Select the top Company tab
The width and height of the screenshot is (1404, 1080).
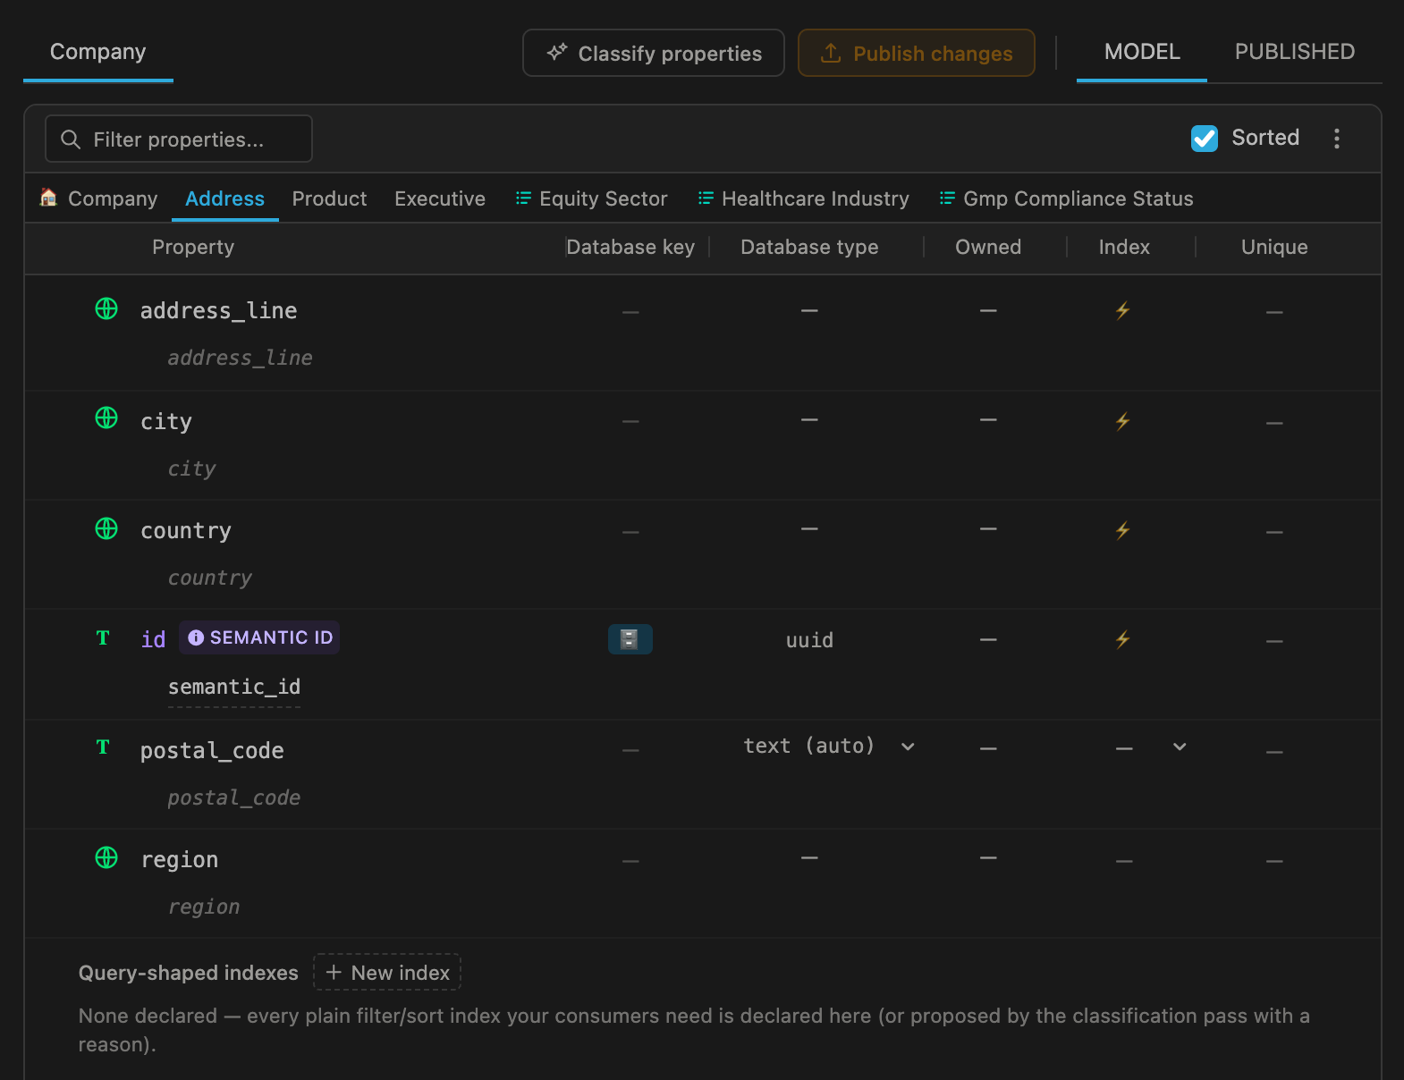tap(98, 52)
